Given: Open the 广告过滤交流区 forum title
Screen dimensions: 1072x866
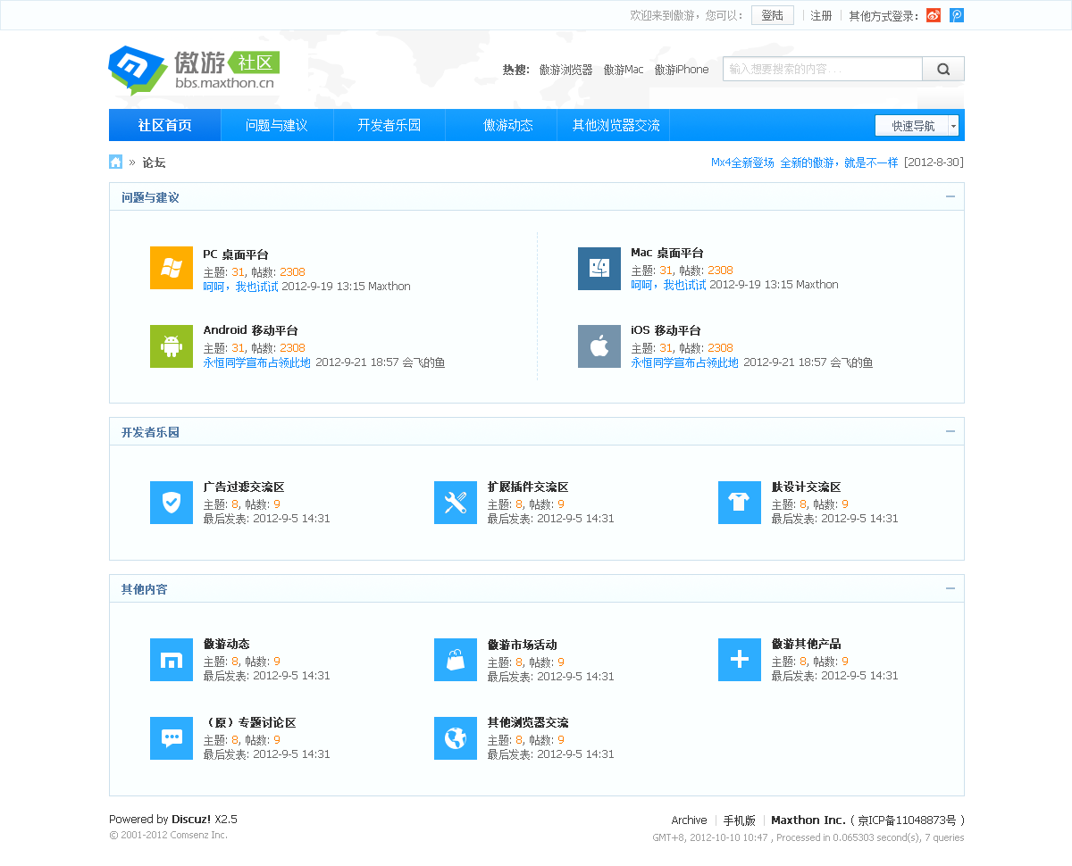Looking at the screenshot, I should click(x=244, y=487).
